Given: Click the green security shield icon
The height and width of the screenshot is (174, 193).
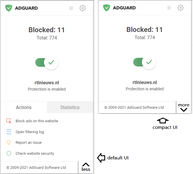Looking at the screenshot, I should [9, 154].
